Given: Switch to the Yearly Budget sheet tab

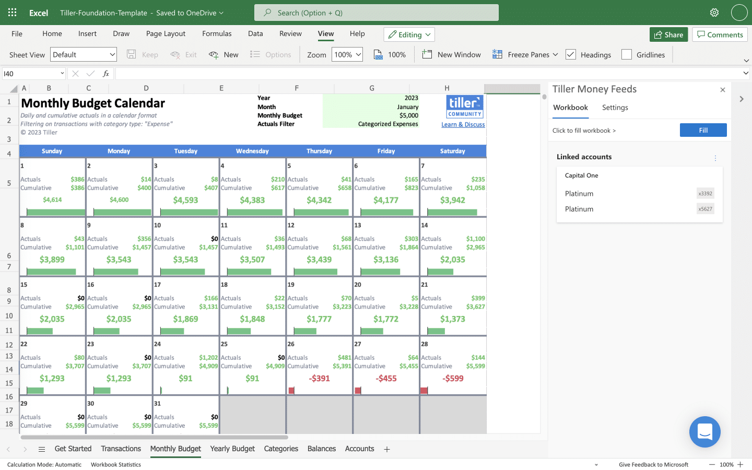Looking at the screenshot, I should click(232, 449).
